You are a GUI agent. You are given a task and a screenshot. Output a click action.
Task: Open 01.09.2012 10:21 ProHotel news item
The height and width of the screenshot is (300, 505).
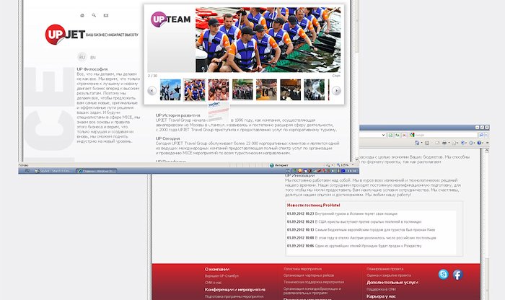click(354, 222)
